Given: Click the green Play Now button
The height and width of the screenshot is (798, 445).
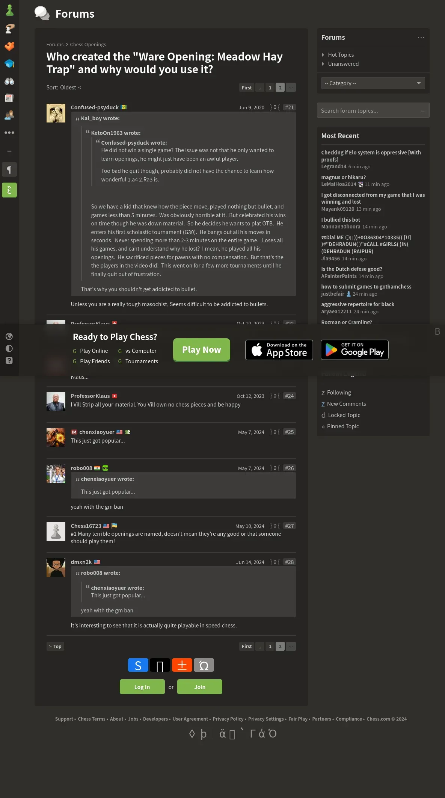Looking at the screenshot, I should [202, 350].
